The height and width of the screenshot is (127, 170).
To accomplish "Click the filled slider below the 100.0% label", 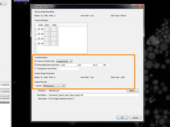I will (5, 102).
